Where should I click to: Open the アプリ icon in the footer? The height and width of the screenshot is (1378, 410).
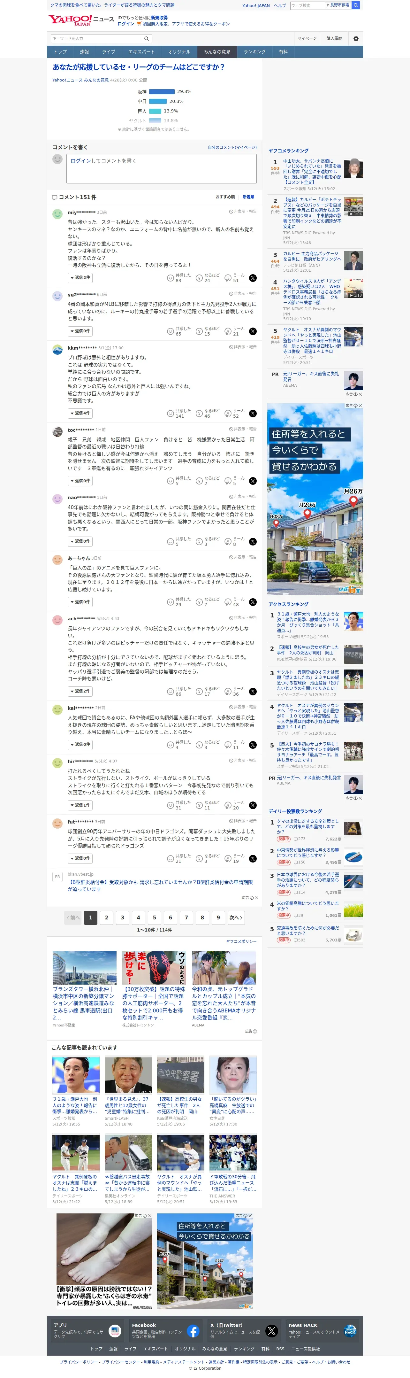pyautogui.click(x=115, y=1331)
